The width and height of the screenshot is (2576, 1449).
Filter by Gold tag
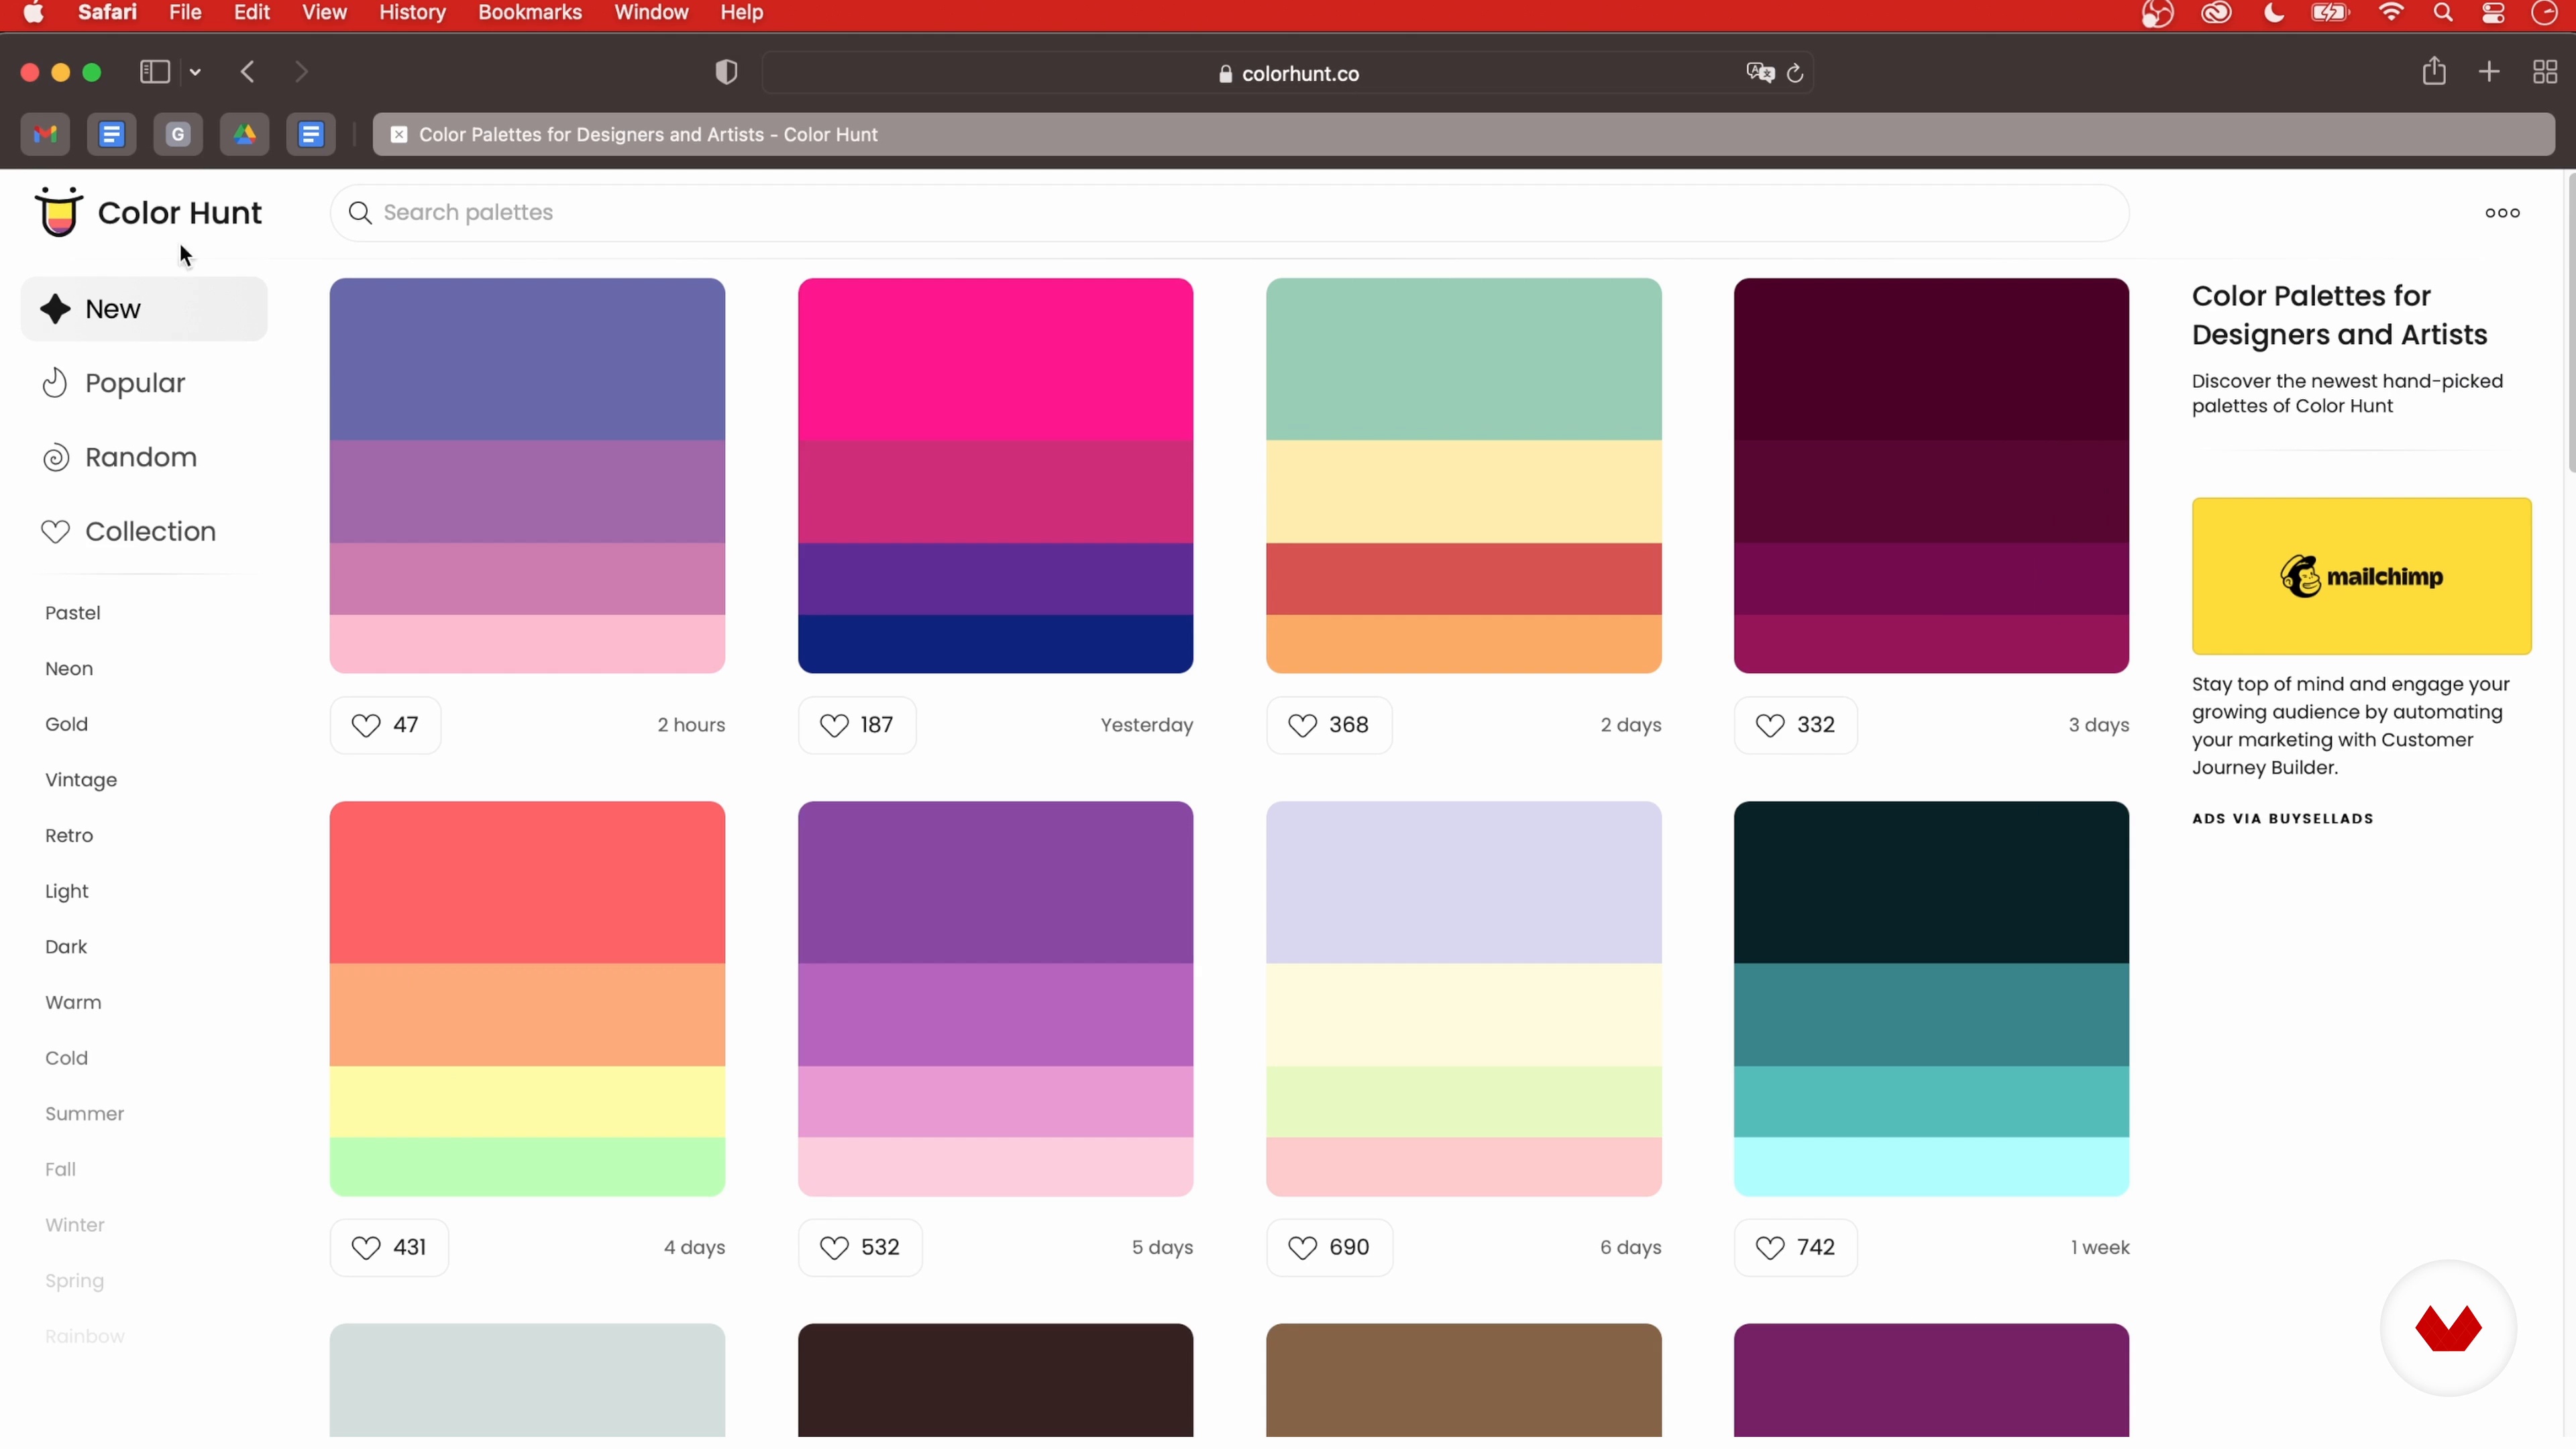click(66, 724)
